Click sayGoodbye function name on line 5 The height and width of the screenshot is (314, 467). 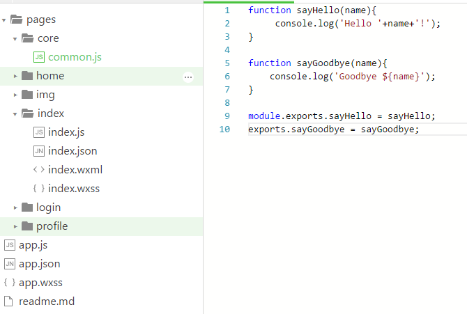[x=323, y=63]
